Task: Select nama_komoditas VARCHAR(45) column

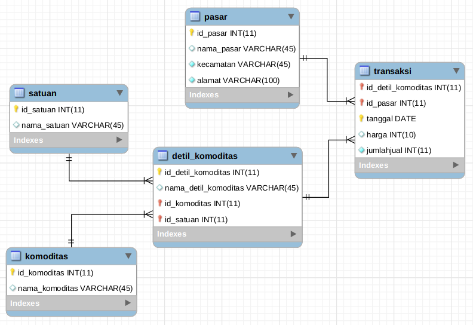Action: [75, 288]
